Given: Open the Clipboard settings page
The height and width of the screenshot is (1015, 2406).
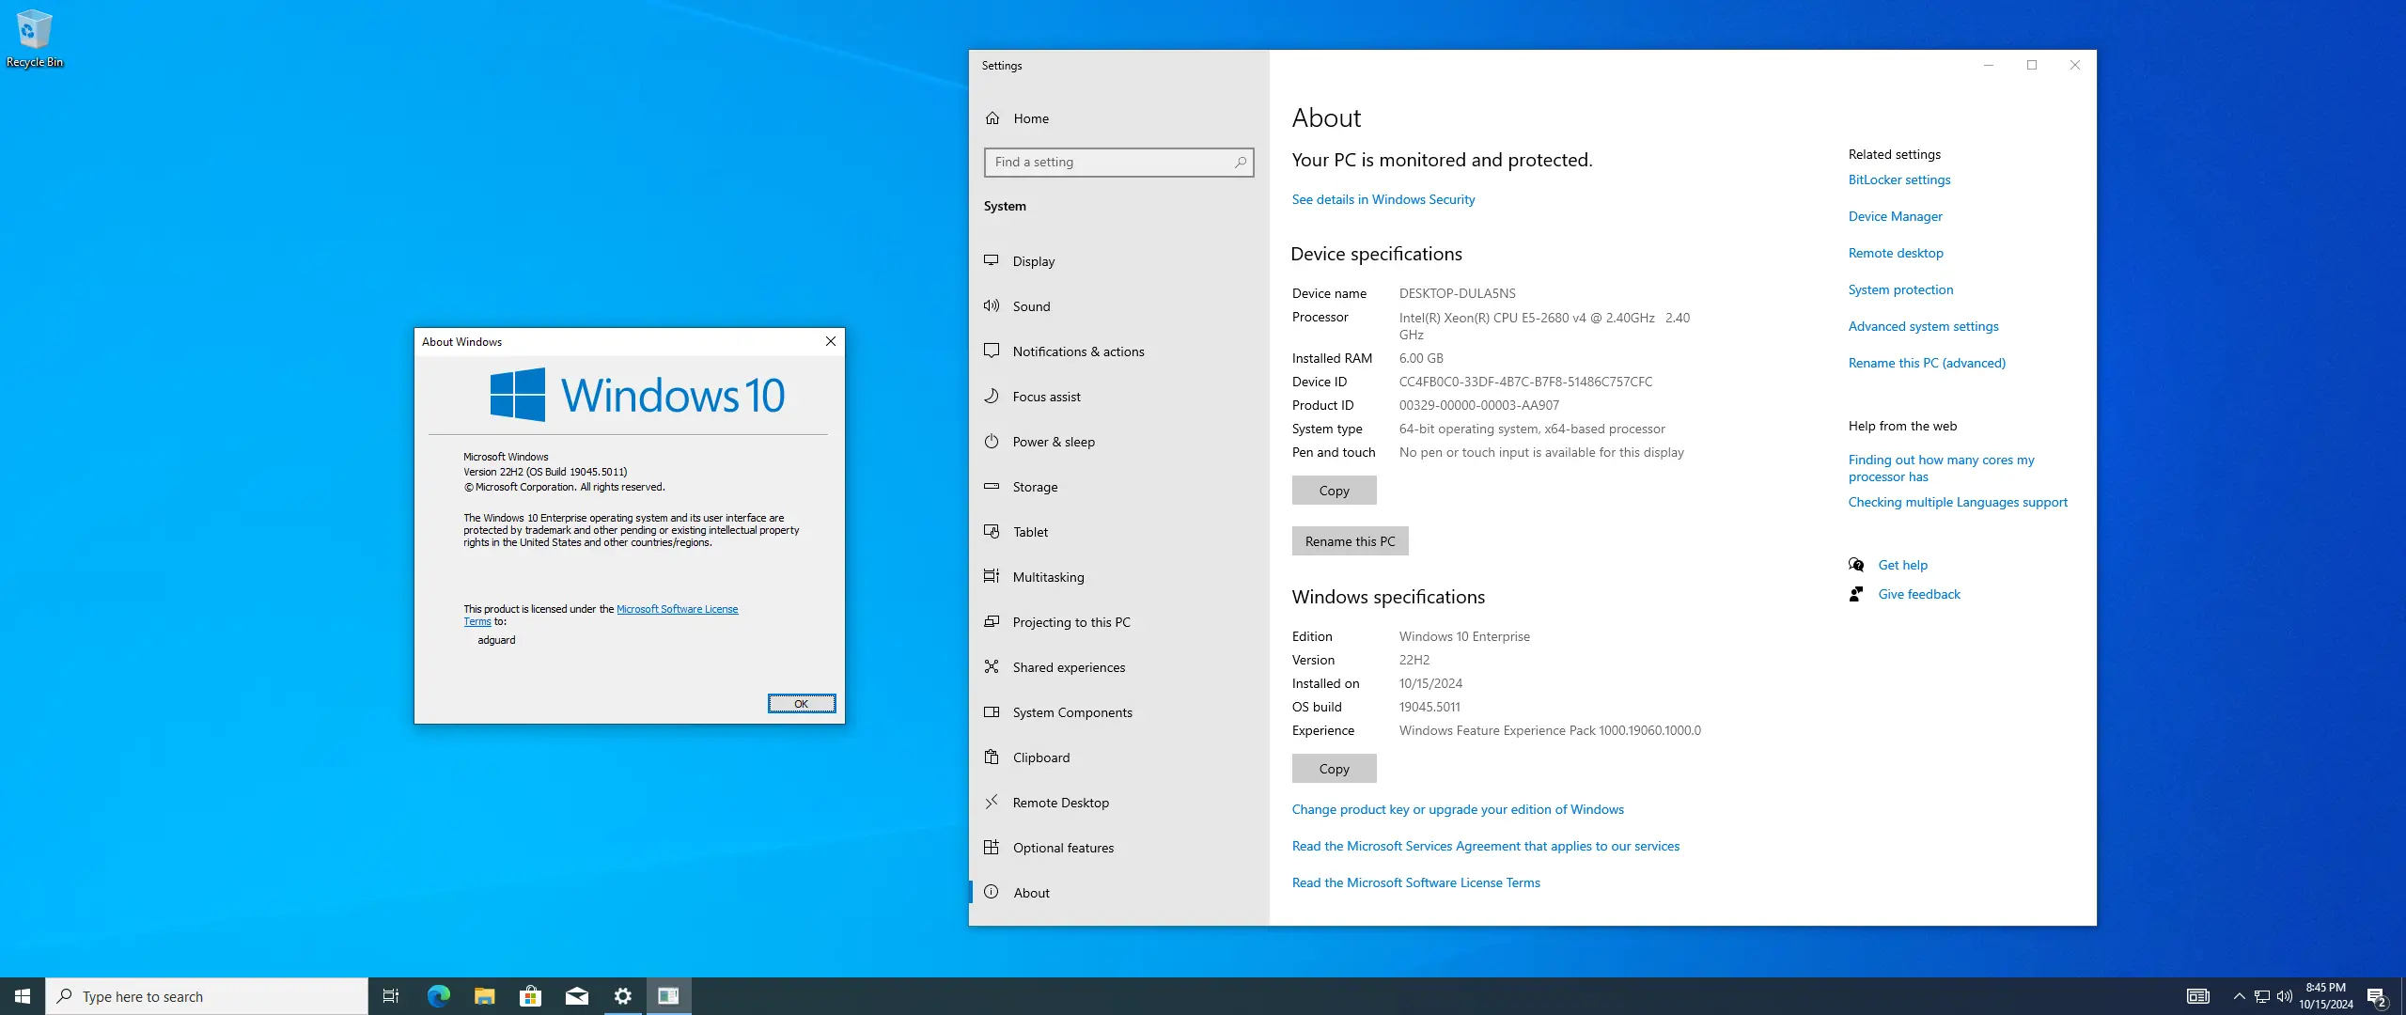Looking at the screenshot, I should [1040, 757].
